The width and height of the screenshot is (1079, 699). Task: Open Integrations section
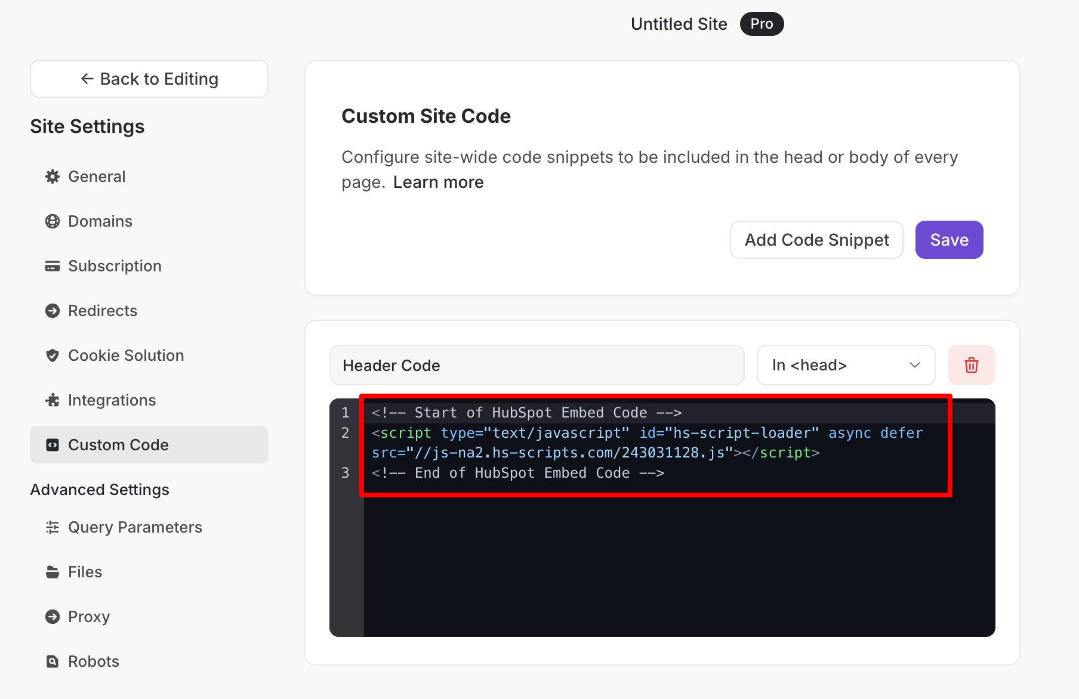click(x=149, y=400)
